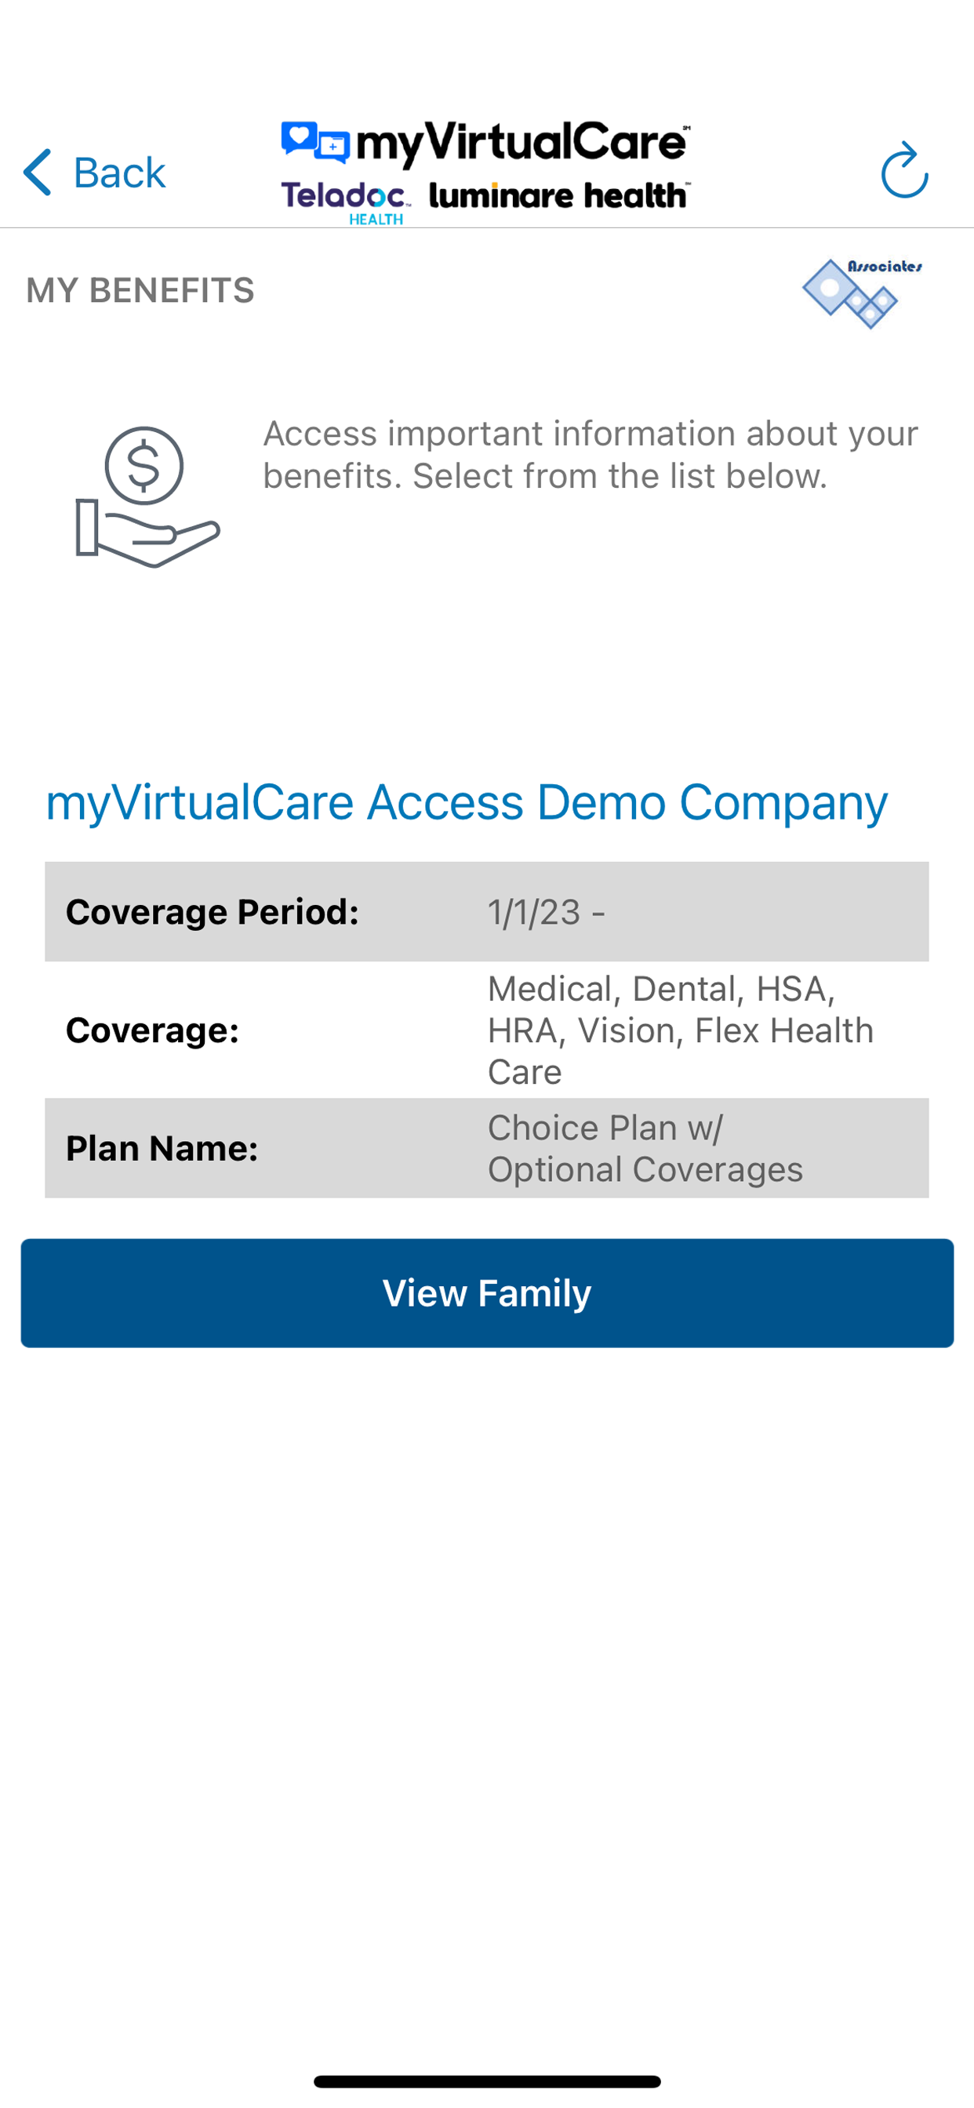The width and height of the screenshot is (974, 2108).
Task: Tap the Coverage Period row label
Action: tap(213, 911)
